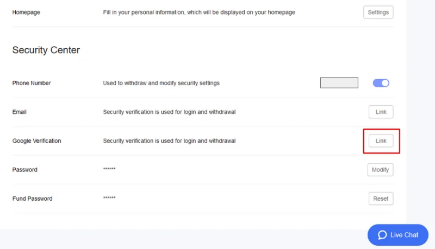435x249 pixels.
Task: Click masked asterisks in the Password row
Action: click(109, 169)
